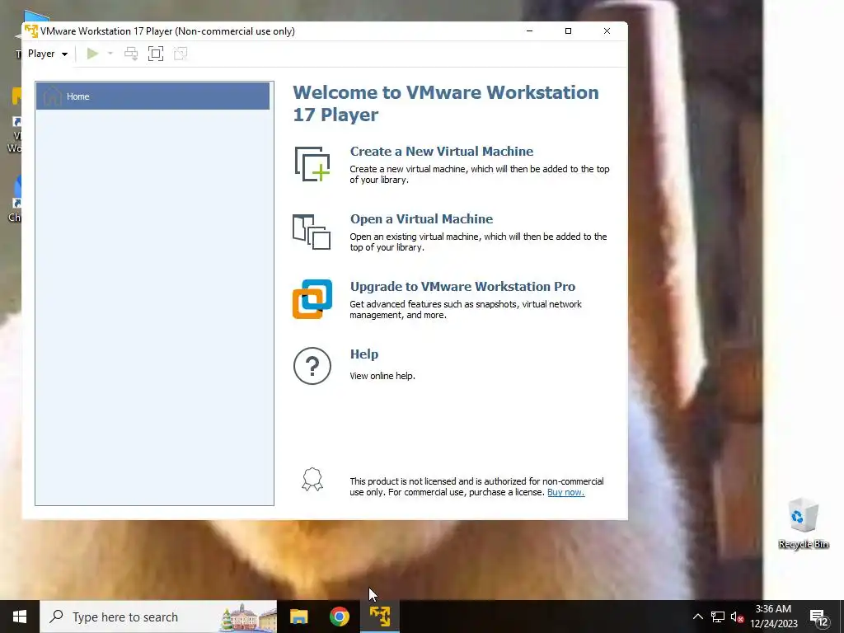844x633 pixels.
Task: Choose the Open a Virtual Machine link
Action: pos(421,219)
